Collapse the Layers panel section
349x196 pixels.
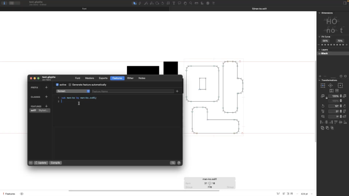point(319,50)
